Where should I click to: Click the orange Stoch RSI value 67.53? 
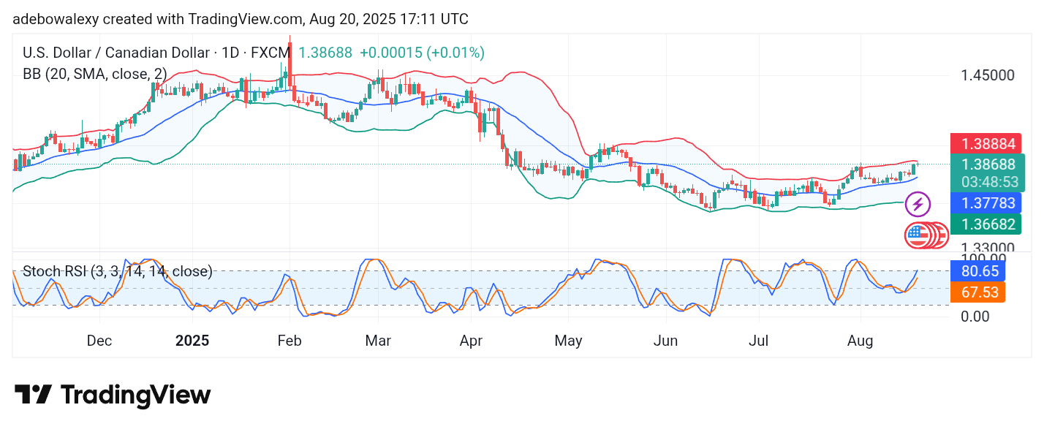(x=977, y=292)
